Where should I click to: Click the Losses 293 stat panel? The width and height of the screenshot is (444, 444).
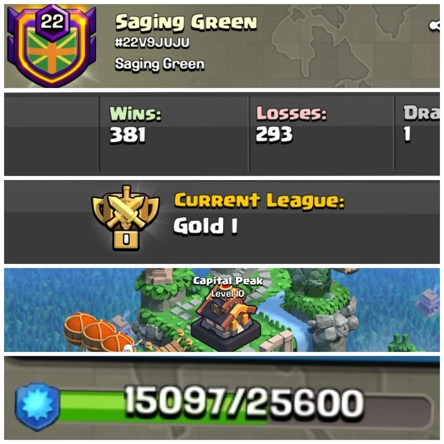pos(321,133)
